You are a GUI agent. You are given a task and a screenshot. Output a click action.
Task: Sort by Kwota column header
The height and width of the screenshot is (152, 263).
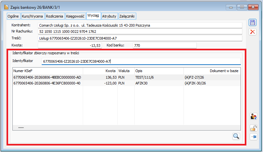[x=100, y=71]
